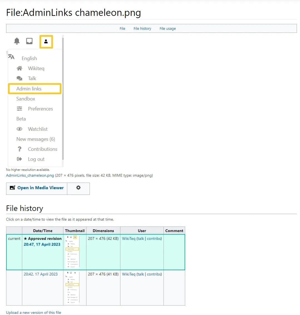
Task: Click the Log out icon
Action: click(19, 159)
